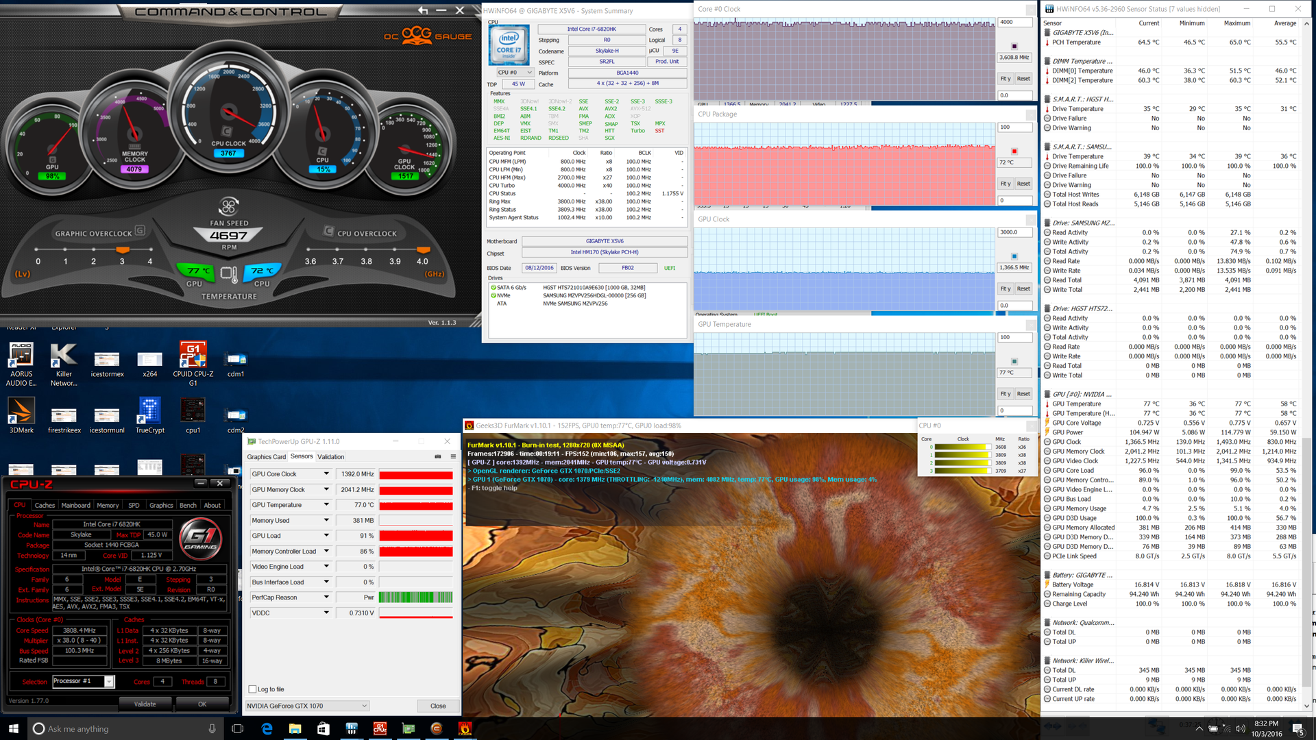Click the fan speed icon in Command & Control
1316x740 pixels.
228,206
